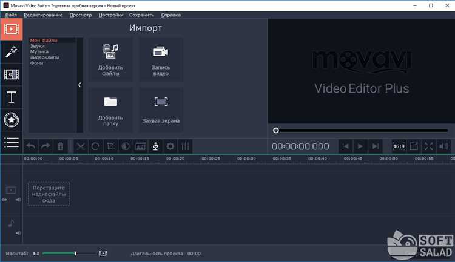Click Screen Capture tile
The width and height of the screenshot is (455, 262).
pyautogui.click(x=161, y=110)
